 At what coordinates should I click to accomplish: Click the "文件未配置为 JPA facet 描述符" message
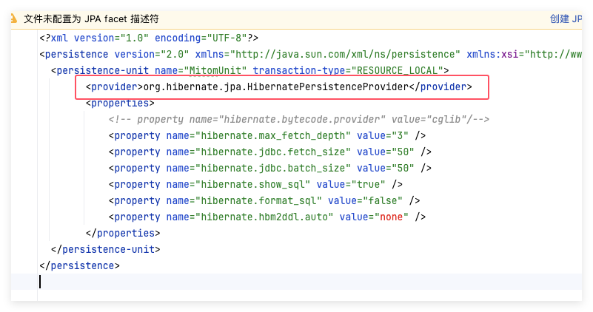(x=91, y=19)
